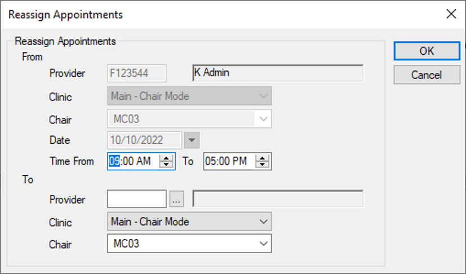Viewport: 466px width, 274px height.
Task: Click the Cancel button
Action: pos(427,75)
